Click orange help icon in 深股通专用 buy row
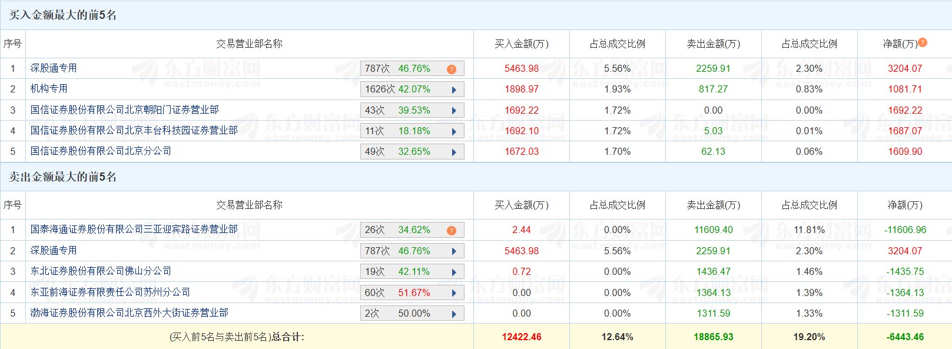 click(452, 69)
